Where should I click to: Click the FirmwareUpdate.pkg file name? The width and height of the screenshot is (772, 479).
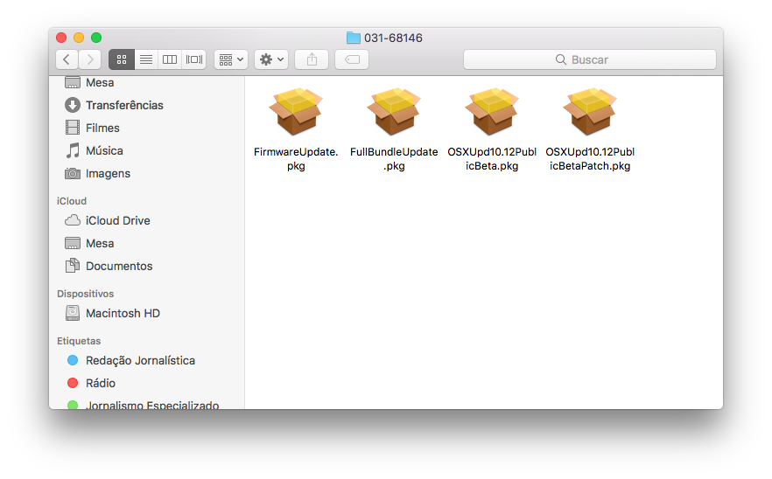[296, 159]
